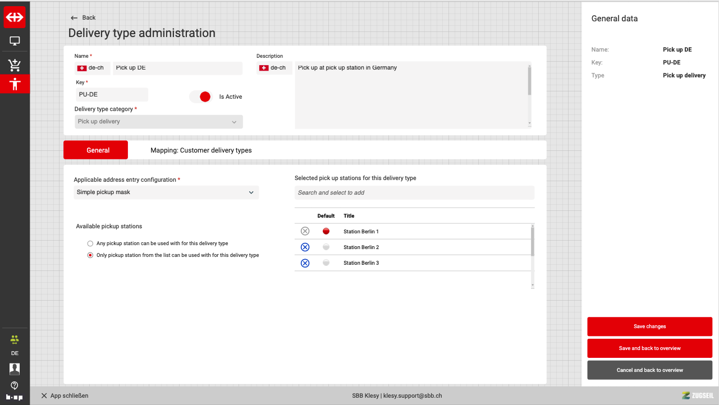Select 'Any pickup station can be used' option
Viewport: 719px width, 405px height.
[90, 243]
